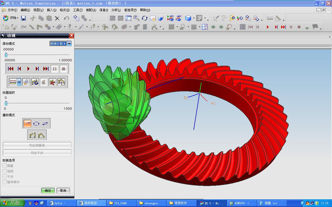Click the measure ruler icon in animation panel
The height and width of the screenshot is (207, 332).
(x=13, y=82)
